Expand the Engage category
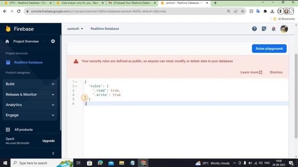 30,115
